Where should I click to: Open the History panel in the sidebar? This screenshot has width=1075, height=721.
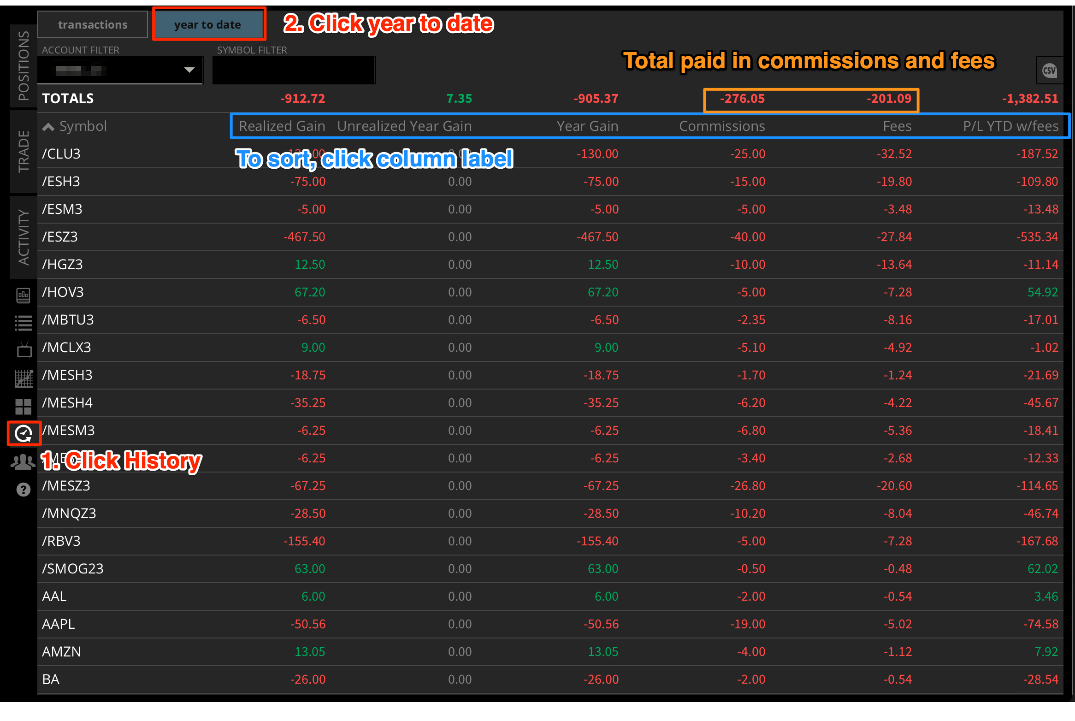(24, 433)
